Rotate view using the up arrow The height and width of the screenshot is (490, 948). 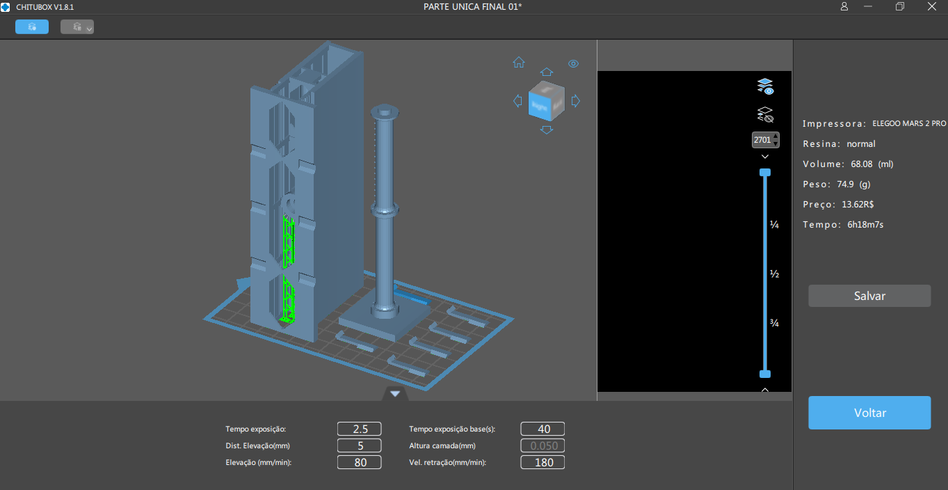(547, 72)
